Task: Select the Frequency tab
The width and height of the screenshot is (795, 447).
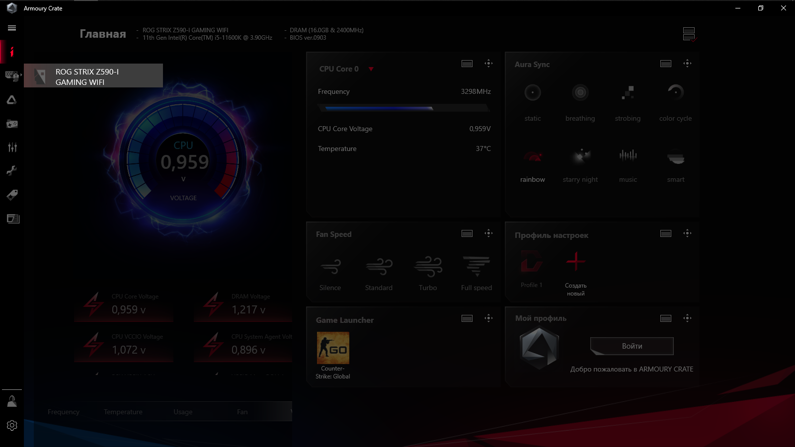Action: click(64, 412)
